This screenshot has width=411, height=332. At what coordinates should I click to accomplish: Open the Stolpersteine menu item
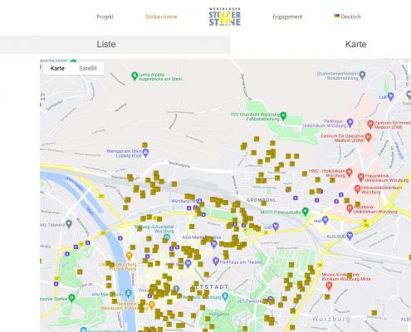tap(161, 17)
